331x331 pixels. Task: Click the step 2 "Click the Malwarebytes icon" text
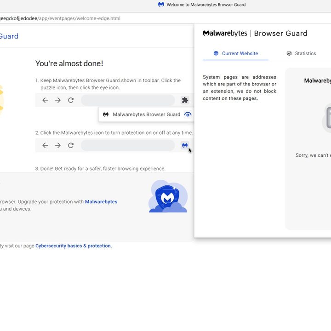pyautogui.click(x=114, y=133)
